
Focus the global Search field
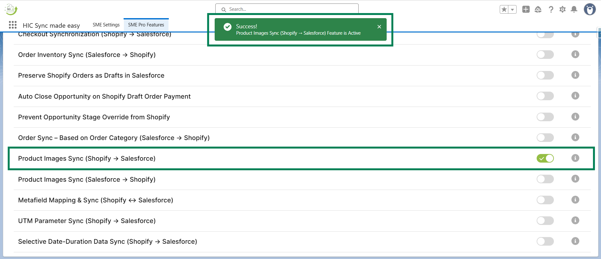pyautogui.click(x=287, y=9)
